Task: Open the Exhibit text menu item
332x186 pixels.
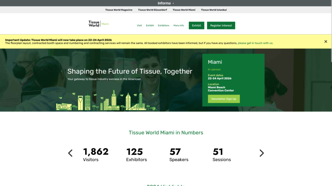Action: point(150,26)
